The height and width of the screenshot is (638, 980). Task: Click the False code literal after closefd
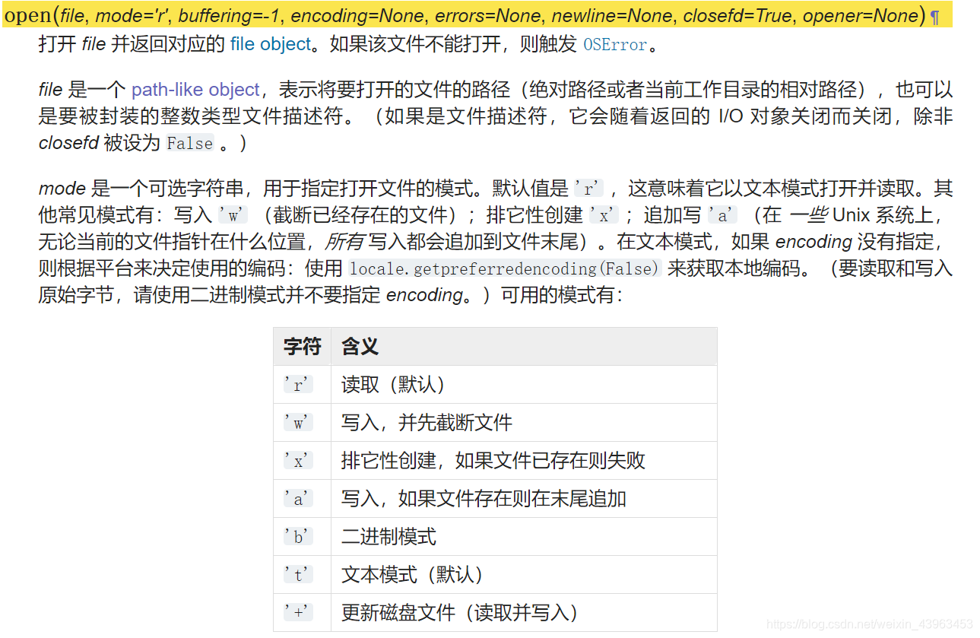pos(190,143)
